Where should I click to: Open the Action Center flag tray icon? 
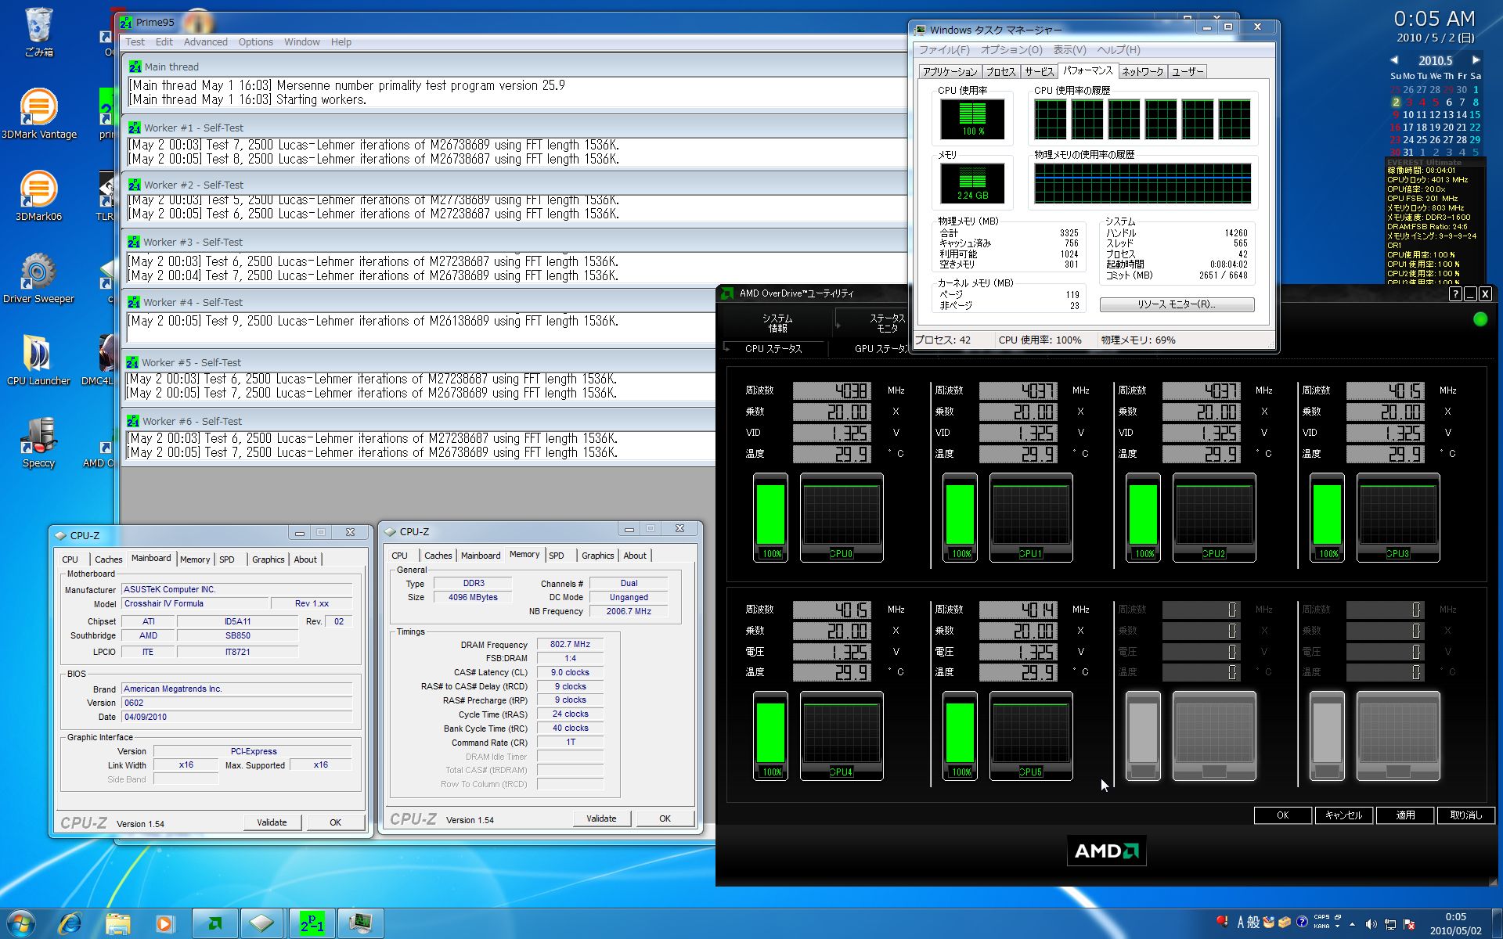(1409, 923)
